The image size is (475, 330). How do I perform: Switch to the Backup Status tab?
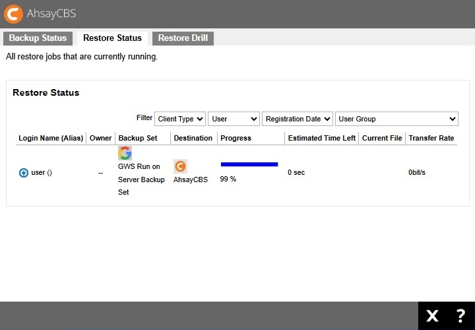click(38, 38)
